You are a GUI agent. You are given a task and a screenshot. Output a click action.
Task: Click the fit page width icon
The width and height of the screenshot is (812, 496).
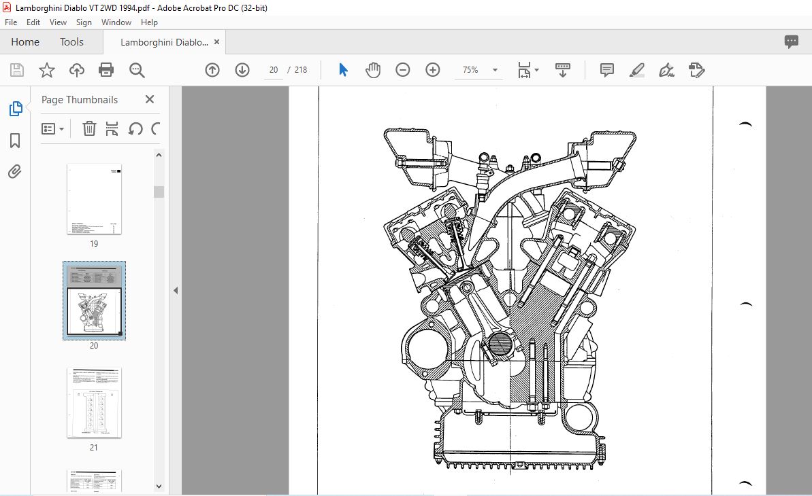tap(524, 70)
